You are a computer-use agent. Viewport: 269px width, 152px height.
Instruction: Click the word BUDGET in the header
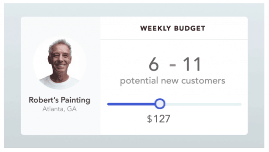tap(190, 28)
